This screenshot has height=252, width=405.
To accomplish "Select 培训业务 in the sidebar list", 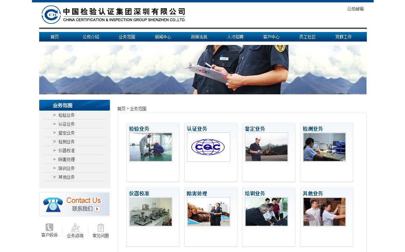I will coord(66,168).
